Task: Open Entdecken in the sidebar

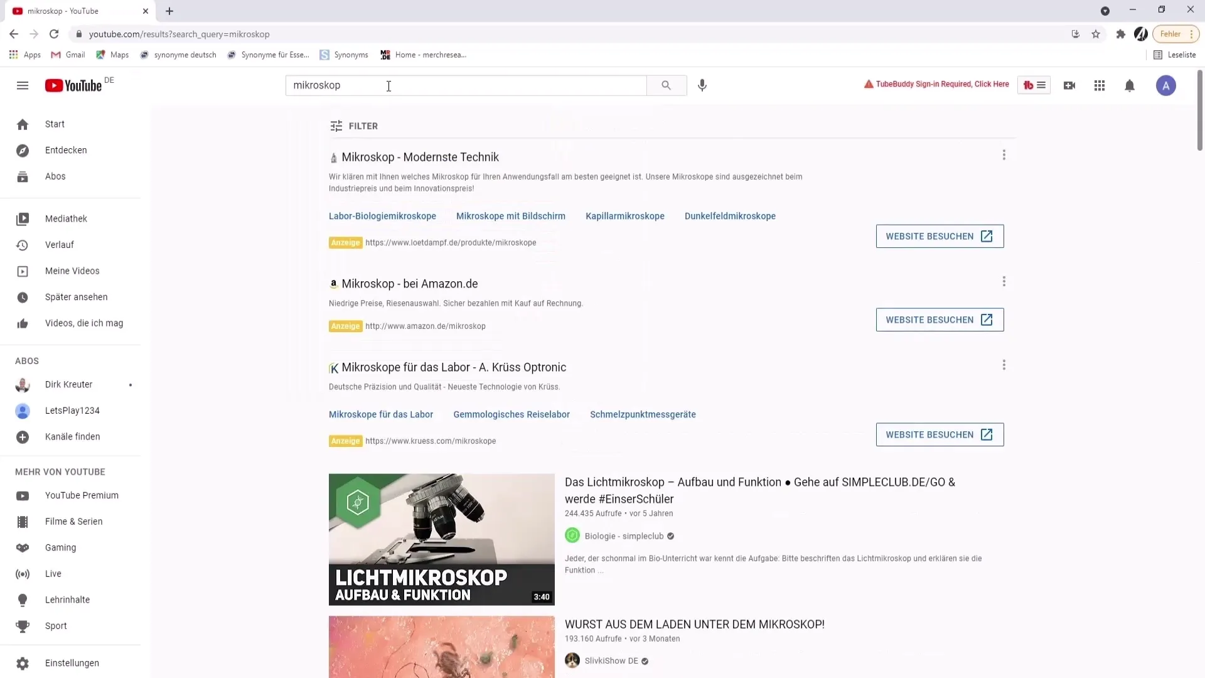Action: 70,150
